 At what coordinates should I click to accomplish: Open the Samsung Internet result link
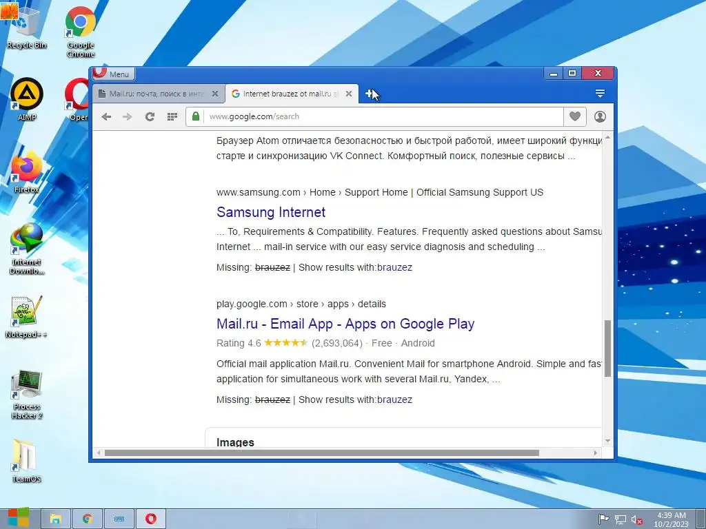coord(270,212)
